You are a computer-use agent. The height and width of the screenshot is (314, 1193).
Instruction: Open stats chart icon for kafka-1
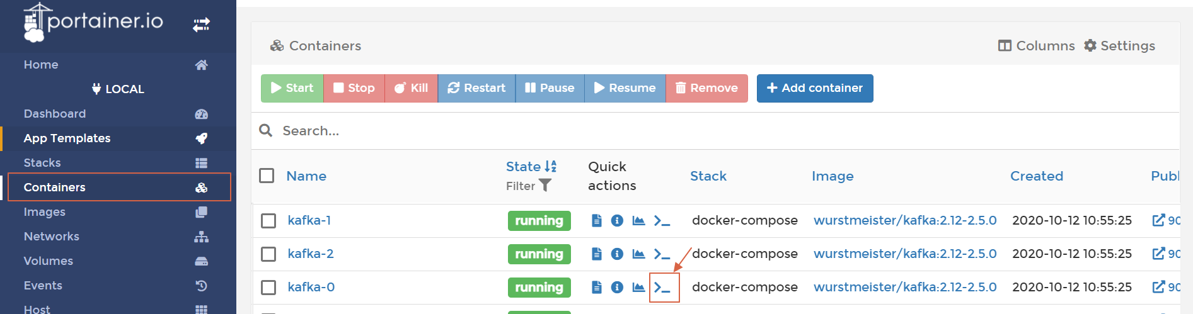638,221
